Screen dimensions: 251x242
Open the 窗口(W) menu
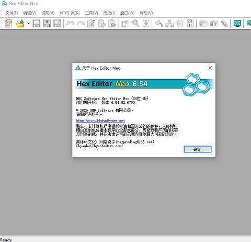point(127,13)
